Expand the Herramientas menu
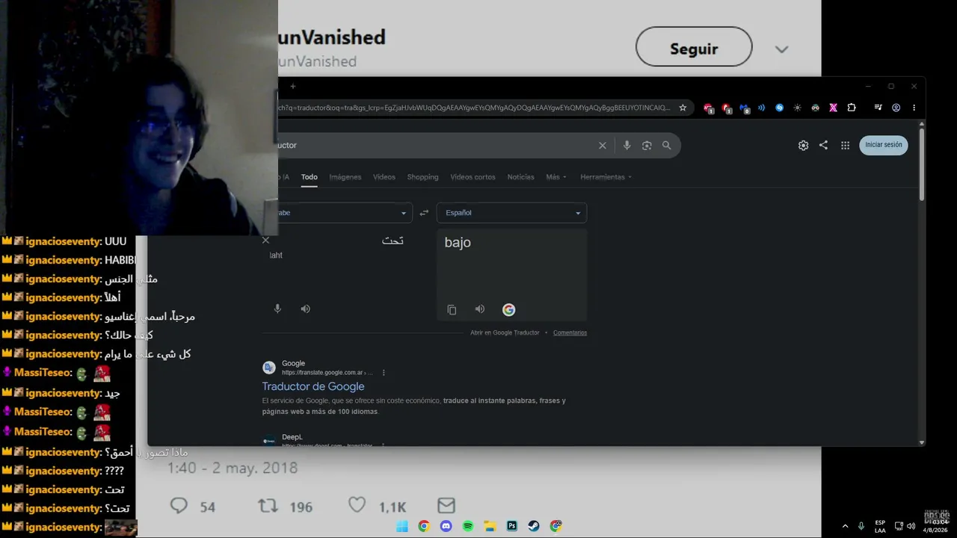The width and height of the screenshot is (957, 538). pyautogui.click(x=606, y=177)
